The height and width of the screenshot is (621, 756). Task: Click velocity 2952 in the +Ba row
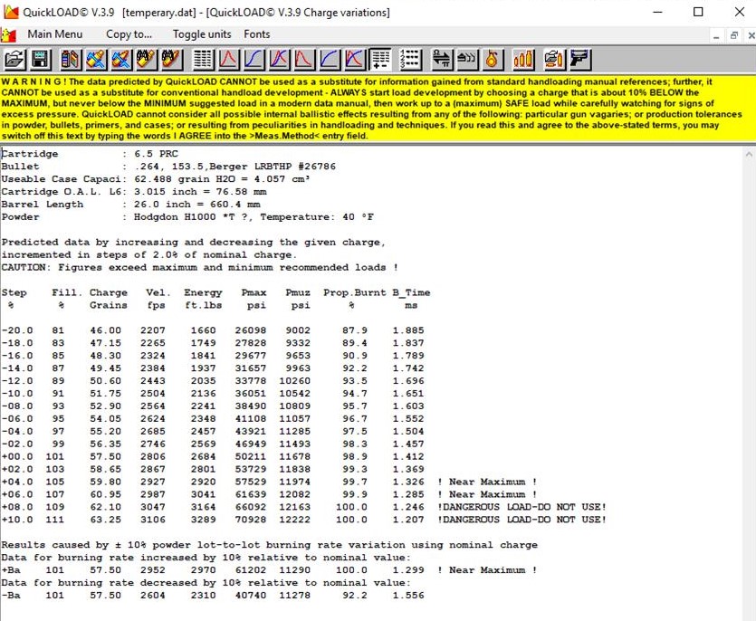pos(153,570)
